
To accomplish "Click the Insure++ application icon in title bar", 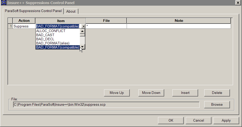I will 4,3.
